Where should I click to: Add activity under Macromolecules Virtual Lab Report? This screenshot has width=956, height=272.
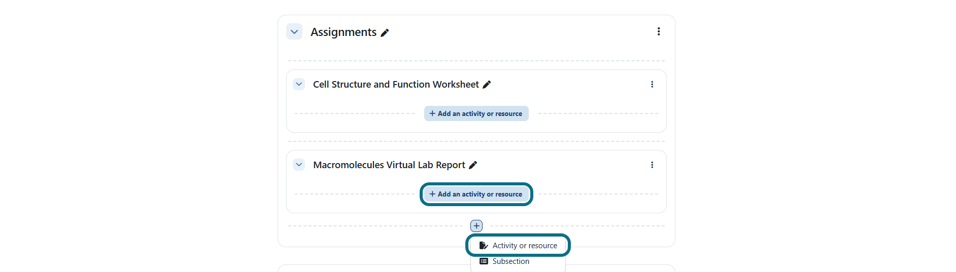pyautogui.click(x=476, y=194)
